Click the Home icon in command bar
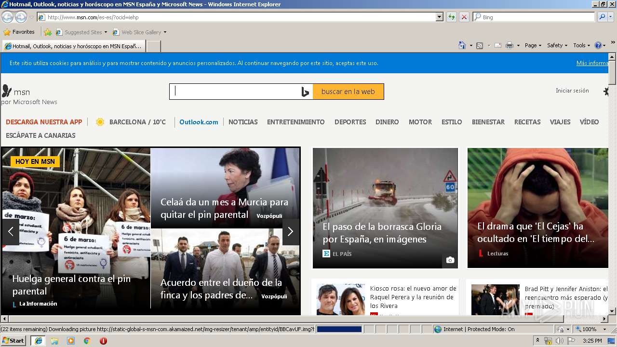 pos(462,45)
